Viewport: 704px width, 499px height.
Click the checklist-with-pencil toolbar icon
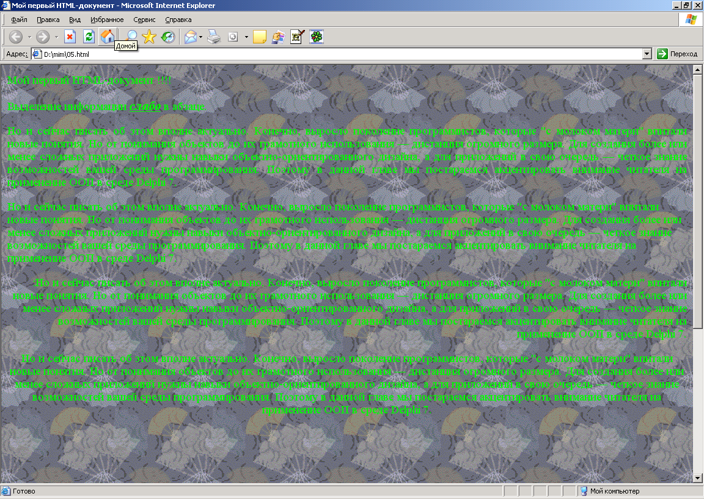pyautogui.click(x=297, y=37)
